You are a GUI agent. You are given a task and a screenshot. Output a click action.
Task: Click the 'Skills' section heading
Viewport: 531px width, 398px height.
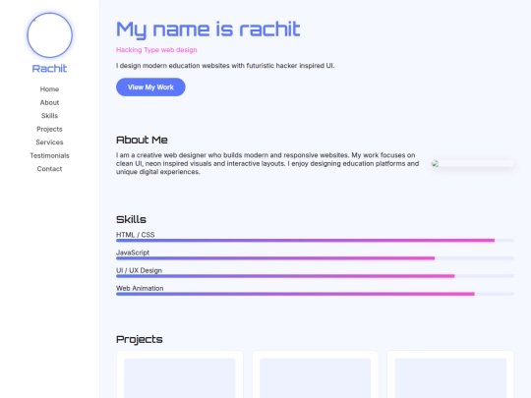(x=131, y=219)
